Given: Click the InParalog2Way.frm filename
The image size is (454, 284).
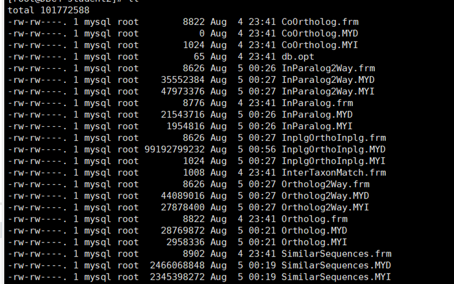Looking at the screenshot, I should [x=328, y=68].
